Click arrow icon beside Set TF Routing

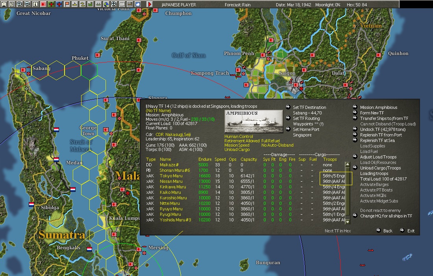pyautogui.click(x=288, y=118)
